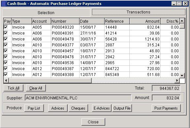Select the reference cell 2965
190x128 pixels.
(x=117, y=63)
